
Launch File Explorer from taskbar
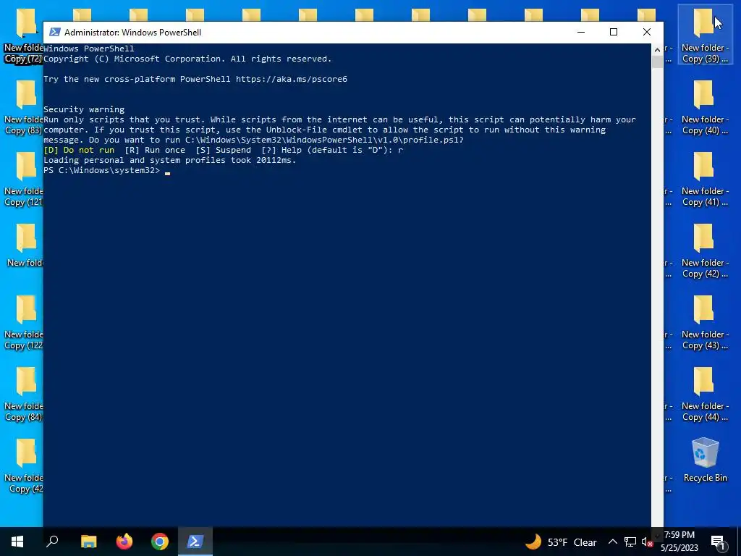(88, 542)
